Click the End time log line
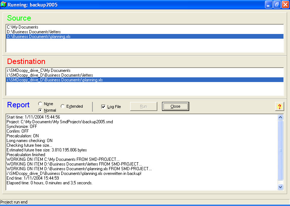This screenshot has height=206, width=290. pyautogui.click(x=33, y=178)
